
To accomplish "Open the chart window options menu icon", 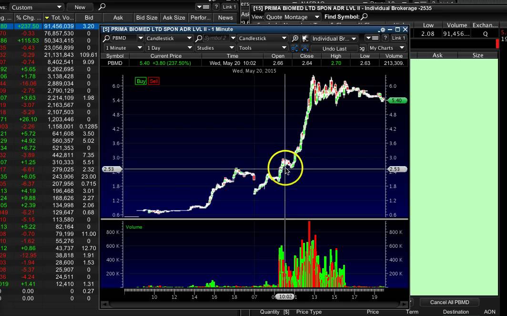I will click(372, 38).
